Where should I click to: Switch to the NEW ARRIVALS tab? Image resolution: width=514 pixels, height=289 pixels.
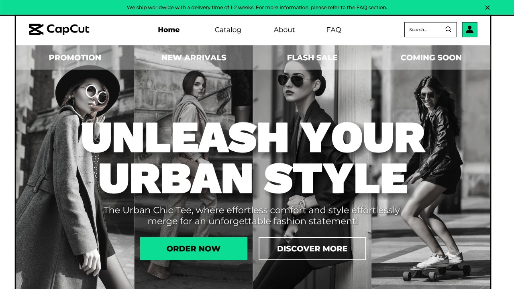pos(194,57)
